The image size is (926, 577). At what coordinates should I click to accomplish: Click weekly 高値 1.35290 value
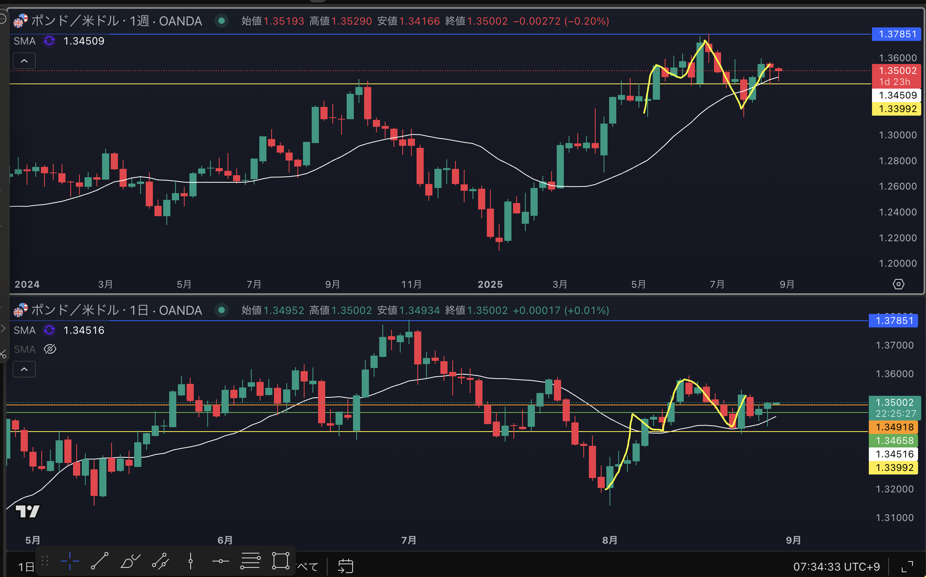click(x=352, y=21)
